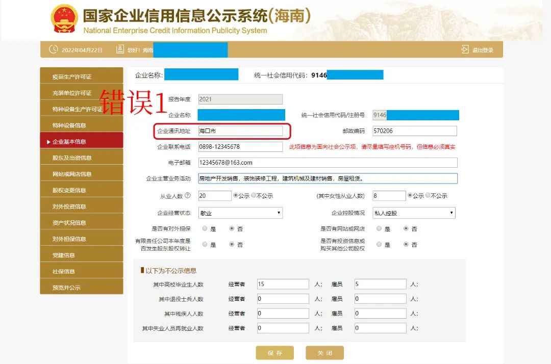
Task: Select 不公示 for 从业人数
Action: tap(254, 196)
